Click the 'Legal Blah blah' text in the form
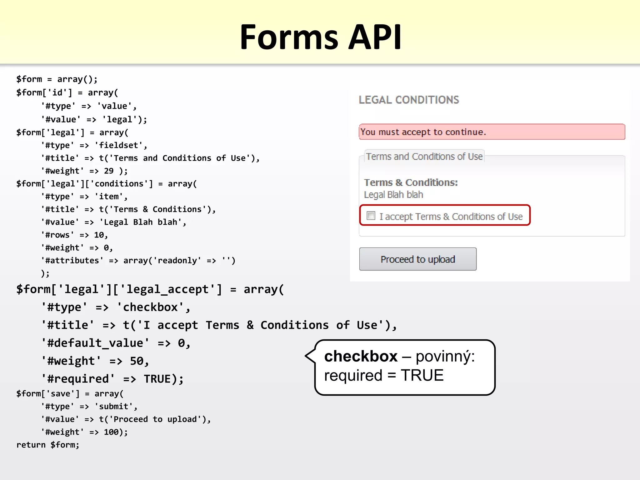This screenshot has height=480, width=640. pyautogui.click(x=393, y=195)
